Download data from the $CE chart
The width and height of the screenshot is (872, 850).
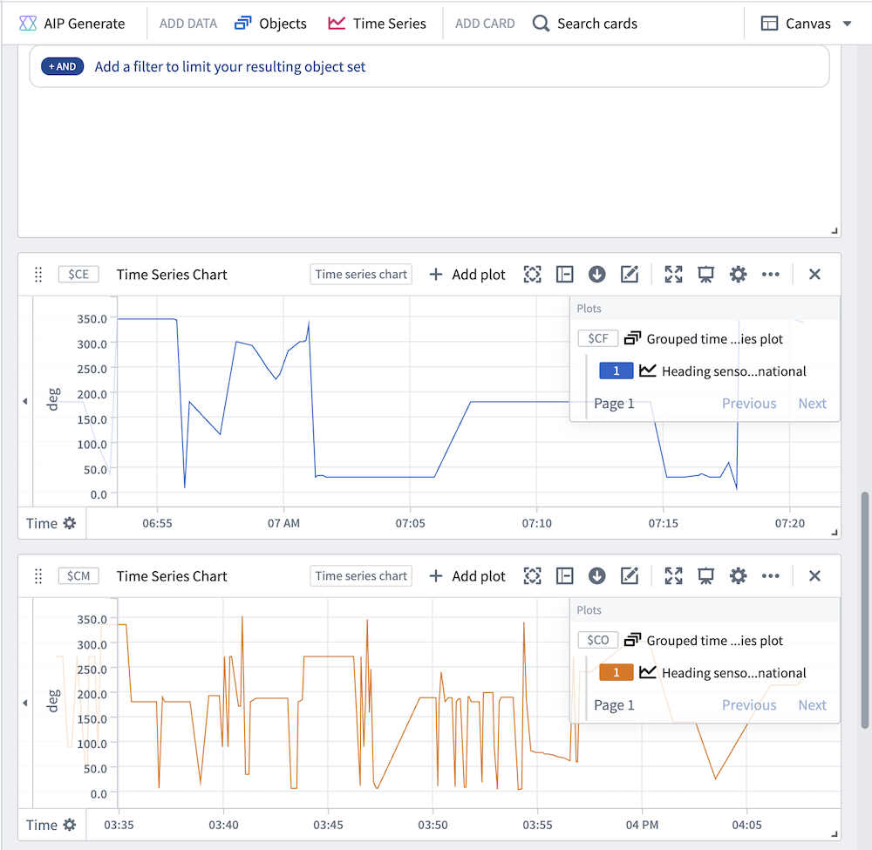596,274
